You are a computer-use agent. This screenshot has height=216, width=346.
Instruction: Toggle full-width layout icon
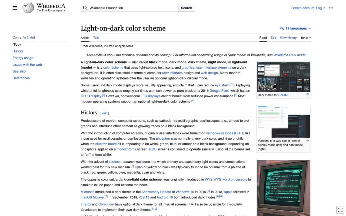pos(340,210)
